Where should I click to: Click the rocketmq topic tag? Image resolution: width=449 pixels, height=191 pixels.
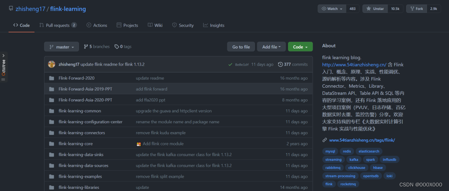(x=348, y=184)
